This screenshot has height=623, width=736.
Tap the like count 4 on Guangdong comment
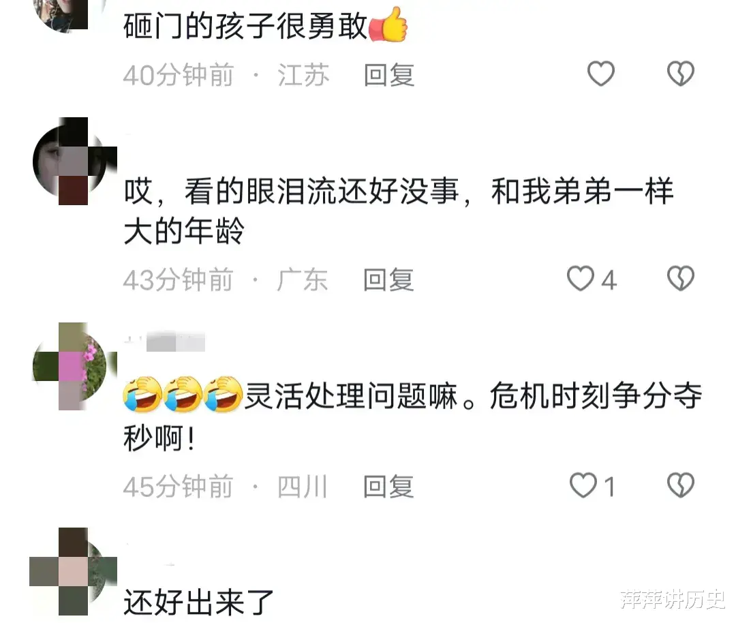609,280
